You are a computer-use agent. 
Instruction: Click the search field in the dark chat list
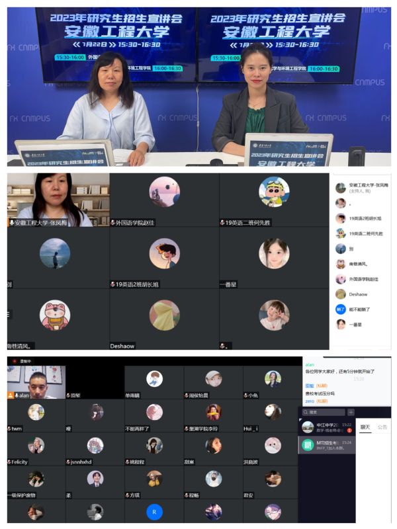click(323, 412)
